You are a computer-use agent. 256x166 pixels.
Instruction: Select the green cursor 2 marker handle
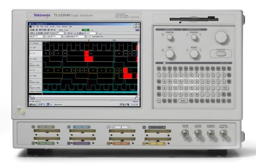[114, 40]
